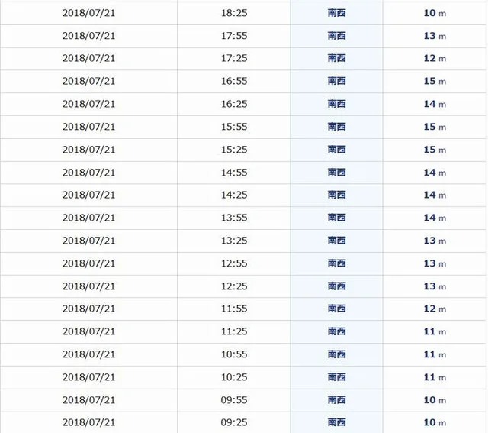Click the date next to 16:25
488x433 pixels.
pyautogui.click(x=88, y=104)
